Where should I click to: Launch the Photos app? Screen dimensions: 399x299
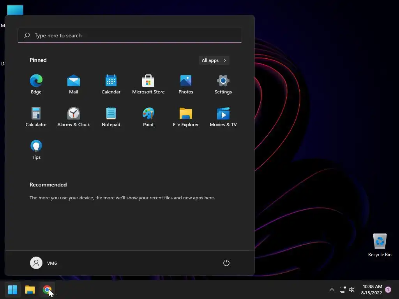(x=186, y=84)
